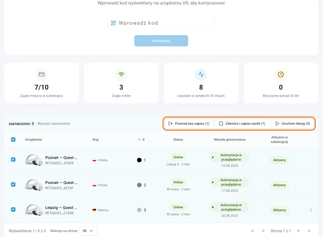The width and height of the screenshot is (323, 237).
Task: Click the headset image for METAQUES…1FD68
Action: pos(34,160)
